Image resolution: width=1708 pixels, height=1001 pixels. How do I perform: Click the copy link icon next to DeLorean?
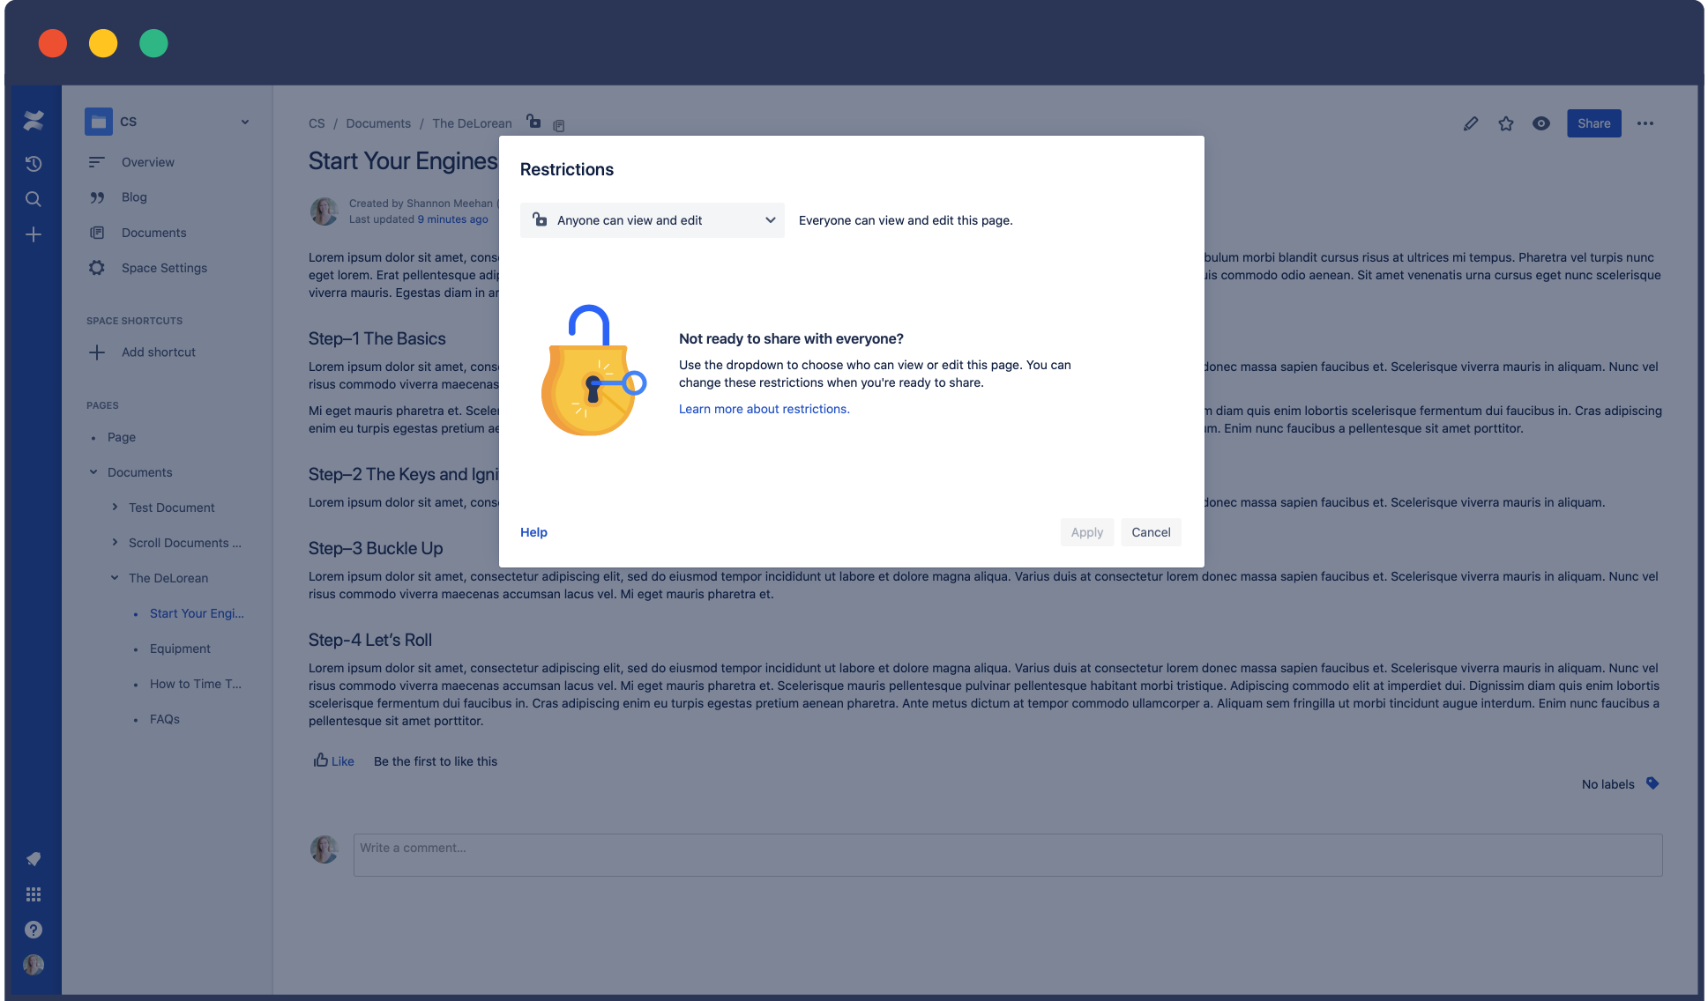(x=558, y=122)
